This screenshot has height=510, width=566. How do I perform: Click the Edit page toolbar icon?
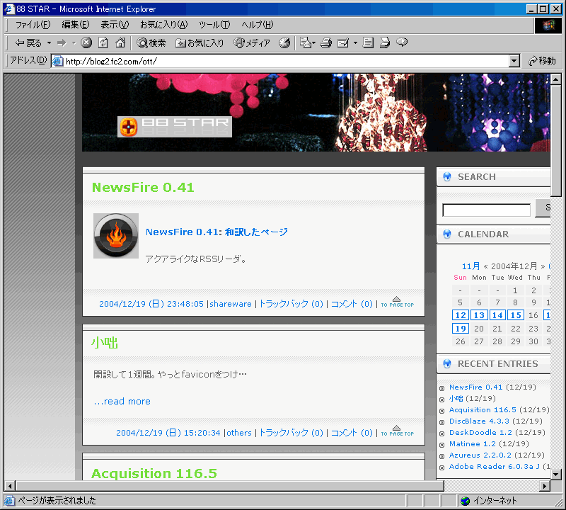(x=343, y=43)
